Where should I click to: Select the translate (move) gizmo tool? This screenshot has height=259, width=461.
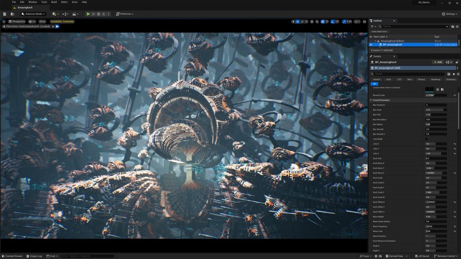coord(298,22)
